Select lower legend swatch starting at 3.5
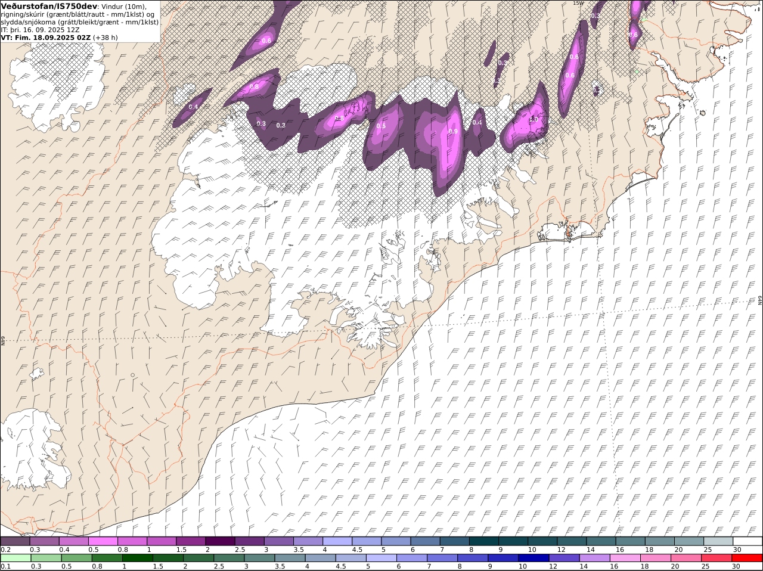The height and width of the screenshot is (571, 763). (289, 558)
